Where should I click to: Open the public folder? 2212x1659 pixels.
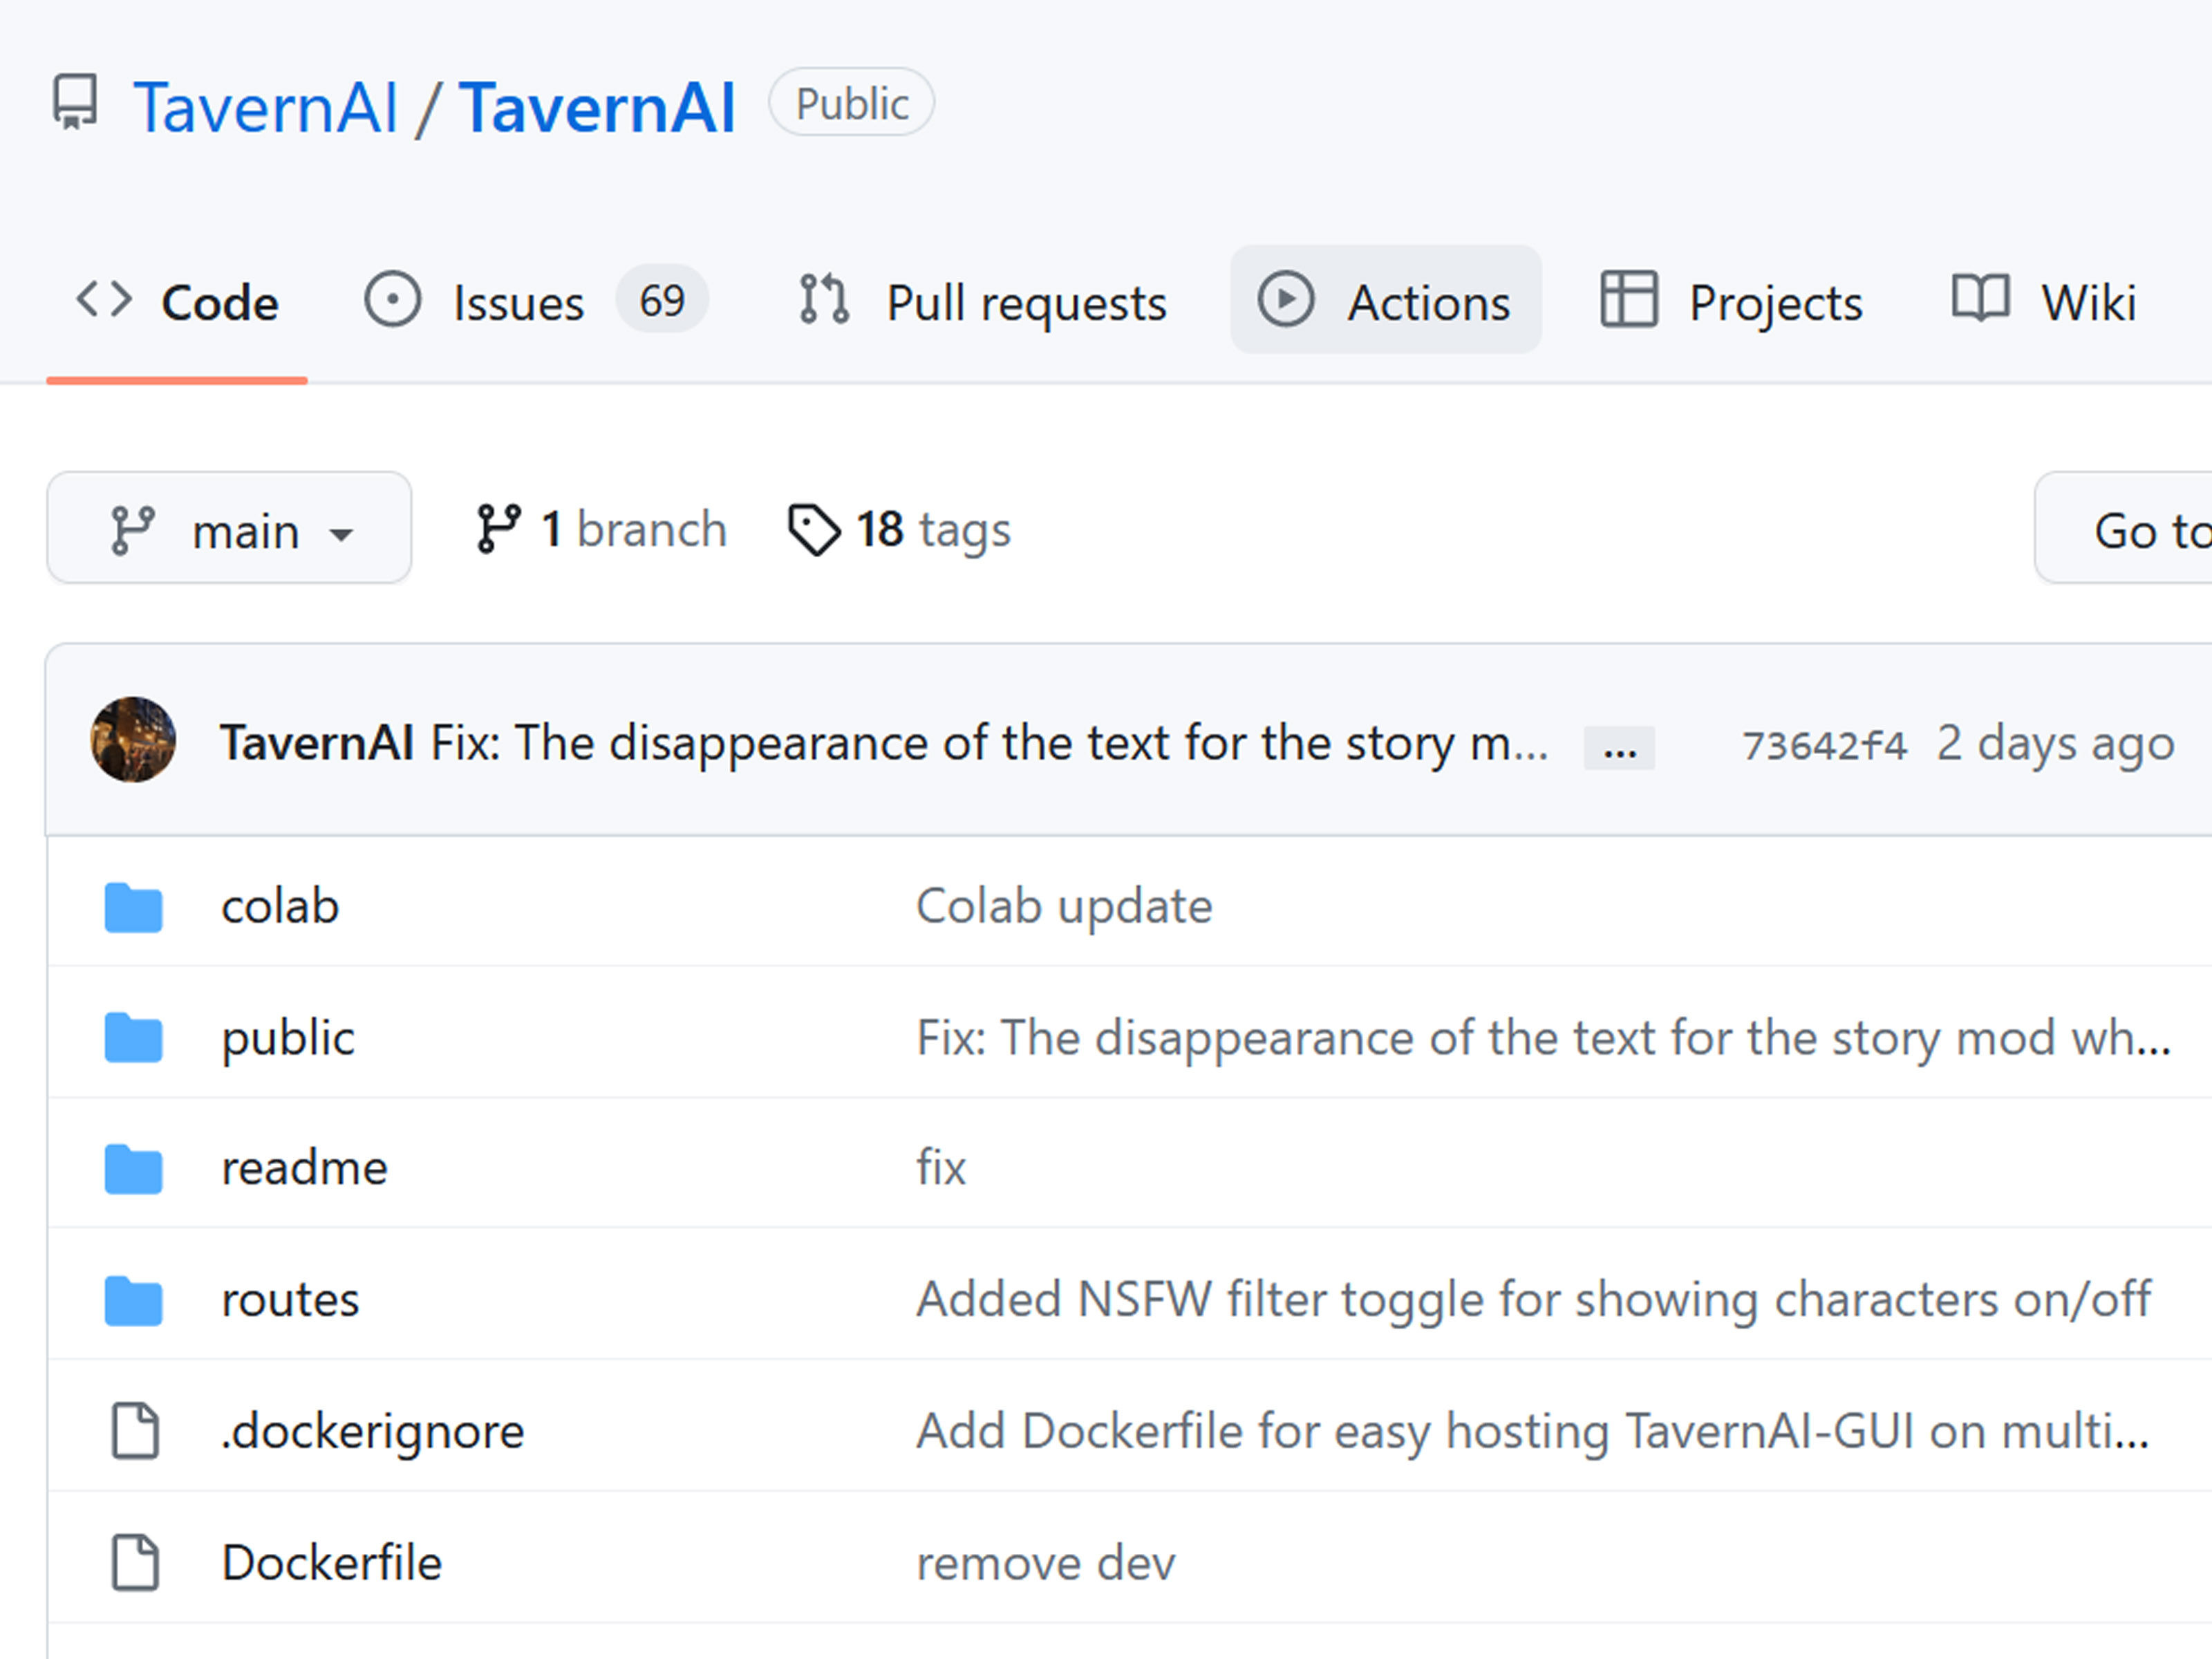coord(288,1039)
